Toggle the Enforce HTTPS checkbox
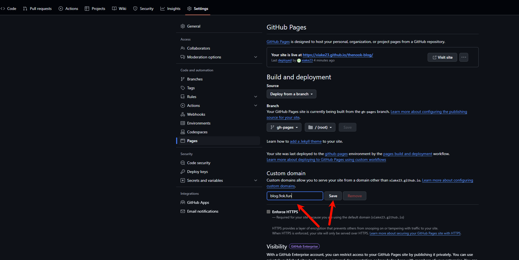Image resolution: width=519 pixels, height=260 pixels. point(268,212)
